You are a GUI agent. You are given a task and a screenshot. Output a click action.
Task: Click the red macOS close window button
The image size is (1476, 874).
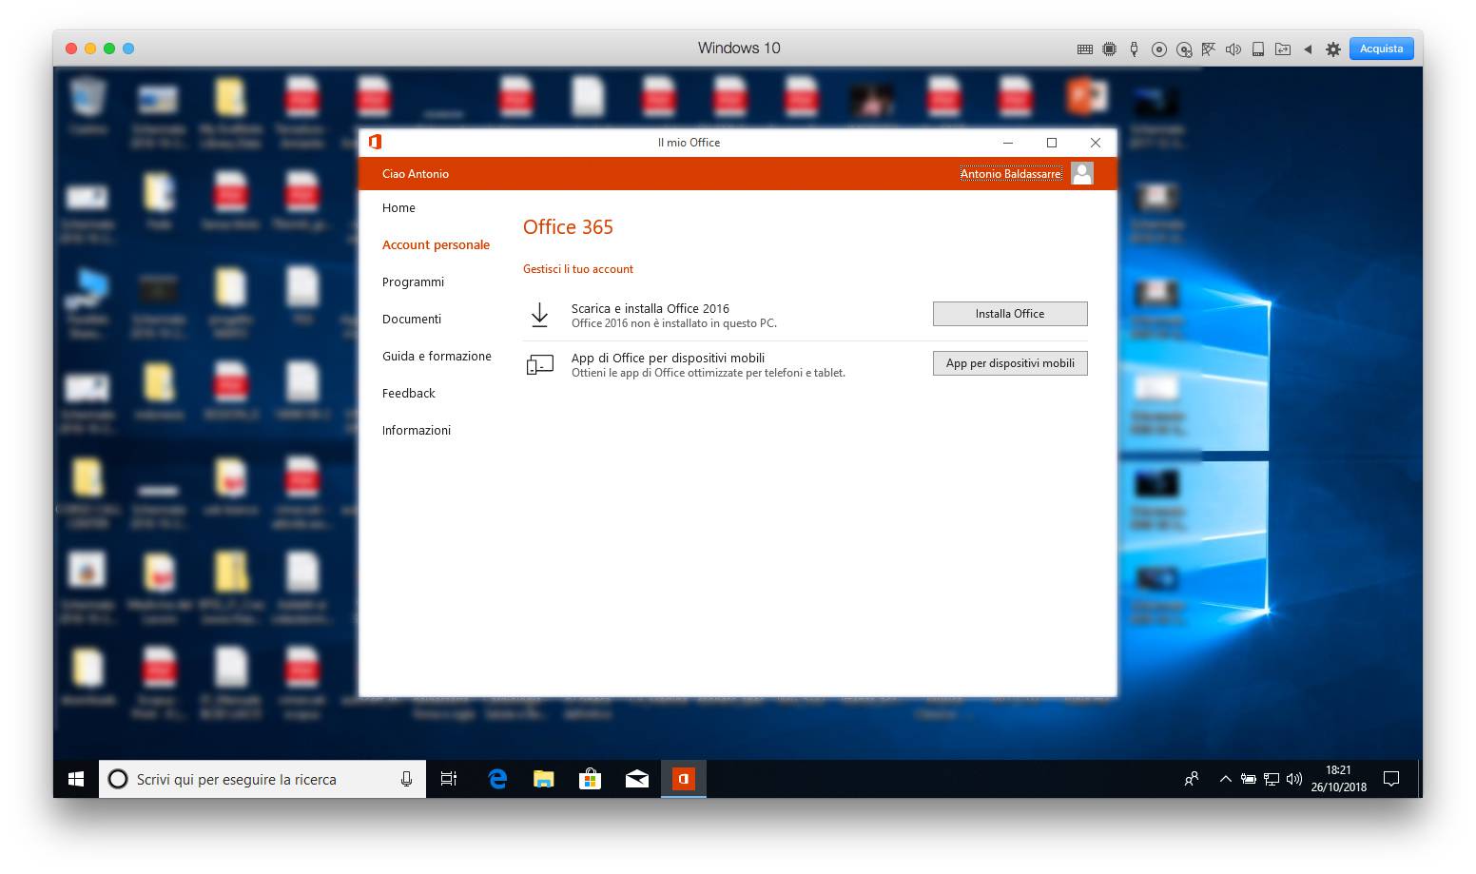point(71,49)
